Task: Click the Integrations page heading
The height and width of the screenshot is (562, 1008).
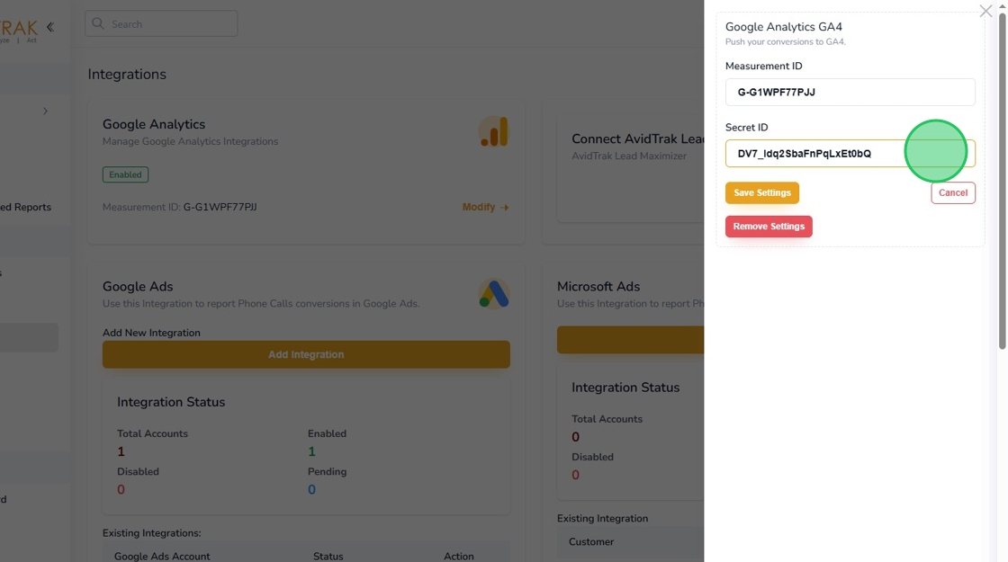Action: [x=127, y=75]
